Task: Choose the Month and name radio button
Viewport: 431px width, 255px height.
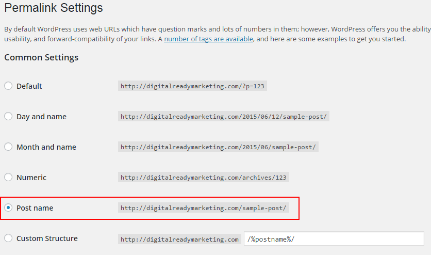Action: (x=8, y=147)
